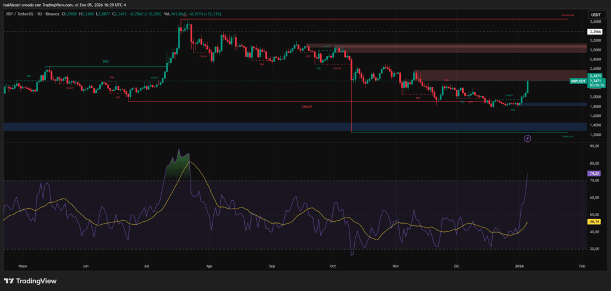Click the large green BOS label above May–July
Image resolution: width=611 pixels, height=291 pixels.
[106, 61]
